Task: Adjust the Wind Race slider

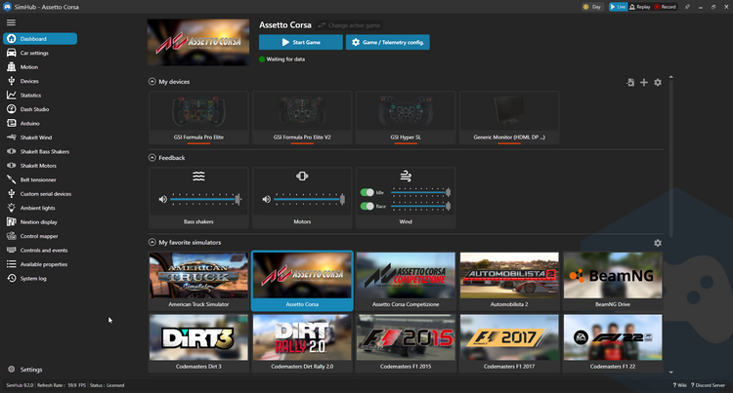Action: pyautogui.click(x=420, y=206)
